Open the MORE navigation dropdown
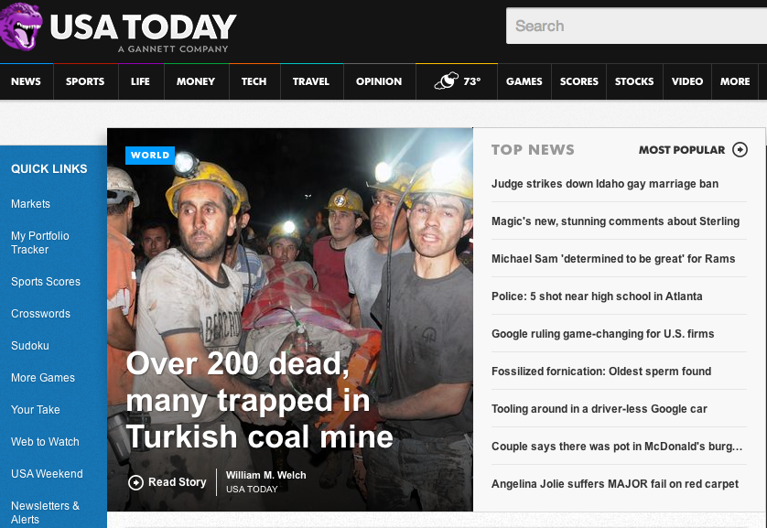Screen dimensions: 767x528 [x=734, y=81]
